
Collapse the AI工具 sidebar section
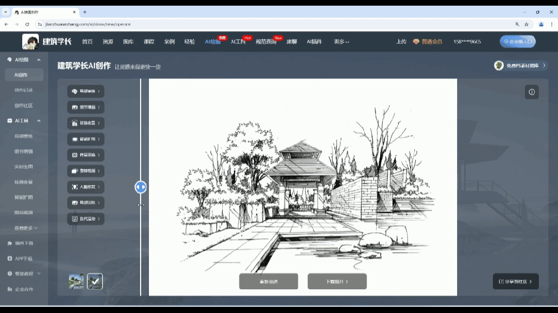[x=39, y=121]
